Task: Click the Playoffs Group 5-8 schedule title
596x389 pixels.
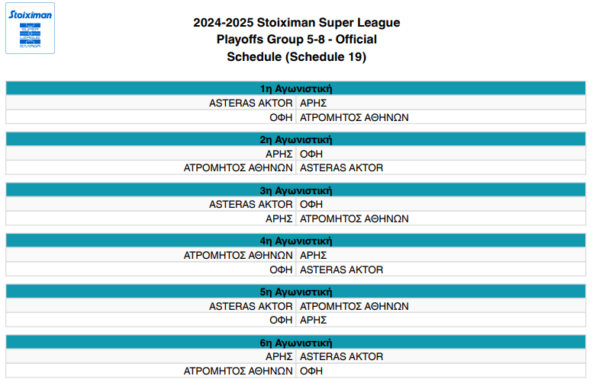Action: click(297, 40)
